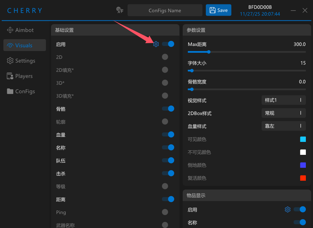Open the 倒地颜色 blue color swatch
This screenshot has height=228, width=313.
click(303, 165)
